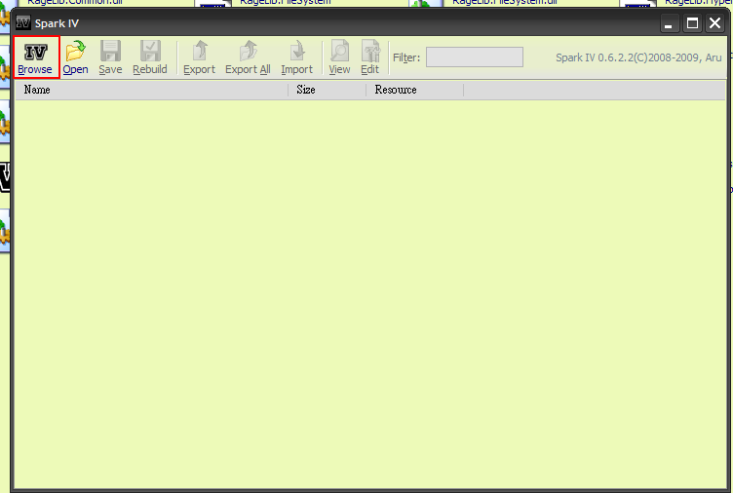Click the Edit toolbar icon
This screenshot has height=493, width=733.
[369, 57]
